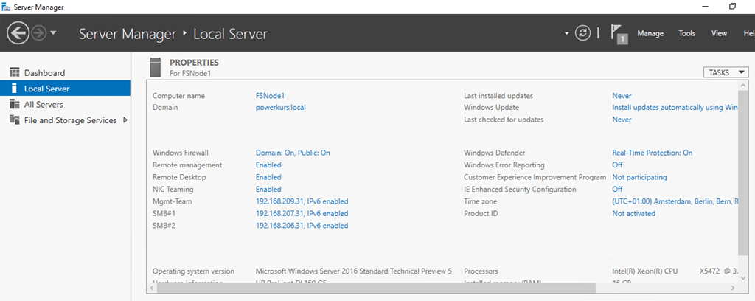This screenshot has width=755, height=301.
Task: Open Windows Firewall 'Domain: On, Public: On'
Action: coord(293,153)
